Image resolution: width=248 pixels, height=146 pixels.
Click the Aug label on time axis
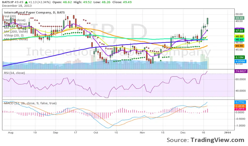pos(11,132)
